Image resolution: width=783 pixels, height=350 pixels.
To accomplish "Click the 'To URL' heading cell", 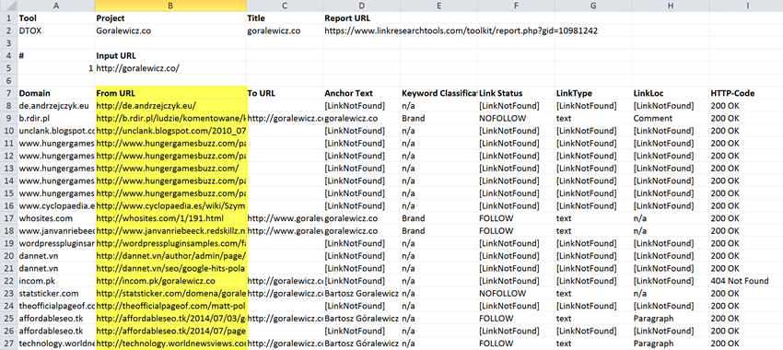I will tap(285, 93).
